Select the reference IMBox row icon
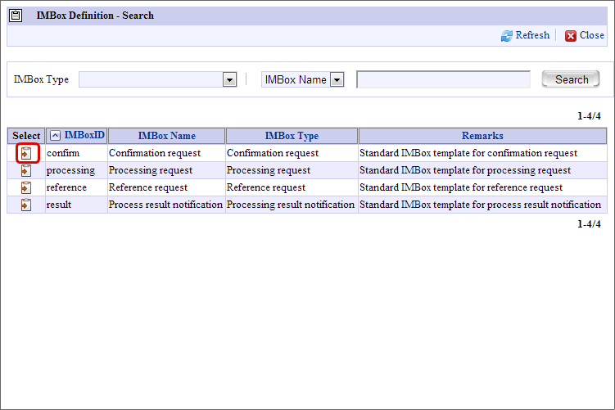The width and height of the screenshot is (615, 410). pyautogui.click(x=26, y=187)
